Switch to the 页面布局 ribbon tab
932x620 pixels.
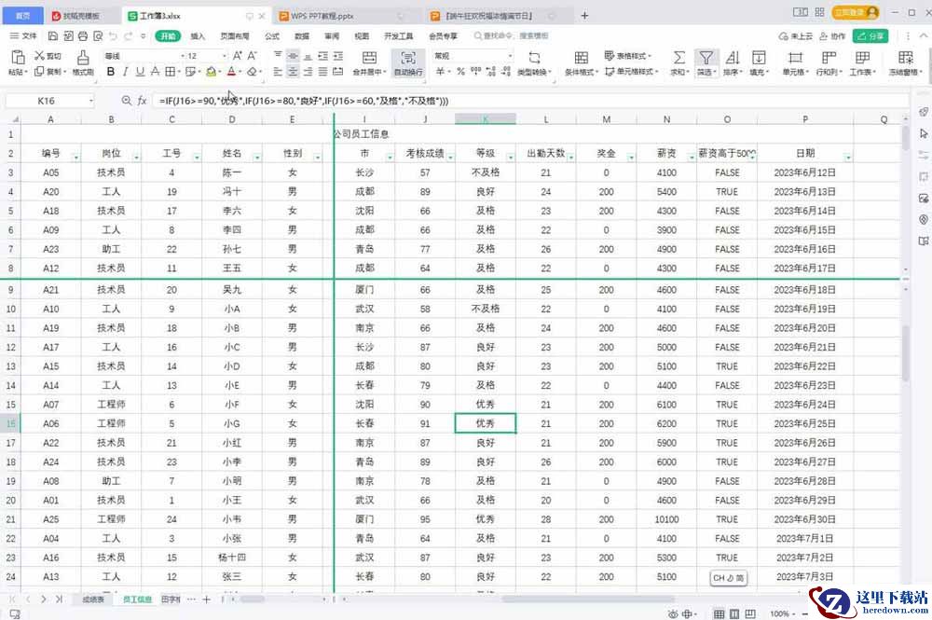[x=234, y=36]
